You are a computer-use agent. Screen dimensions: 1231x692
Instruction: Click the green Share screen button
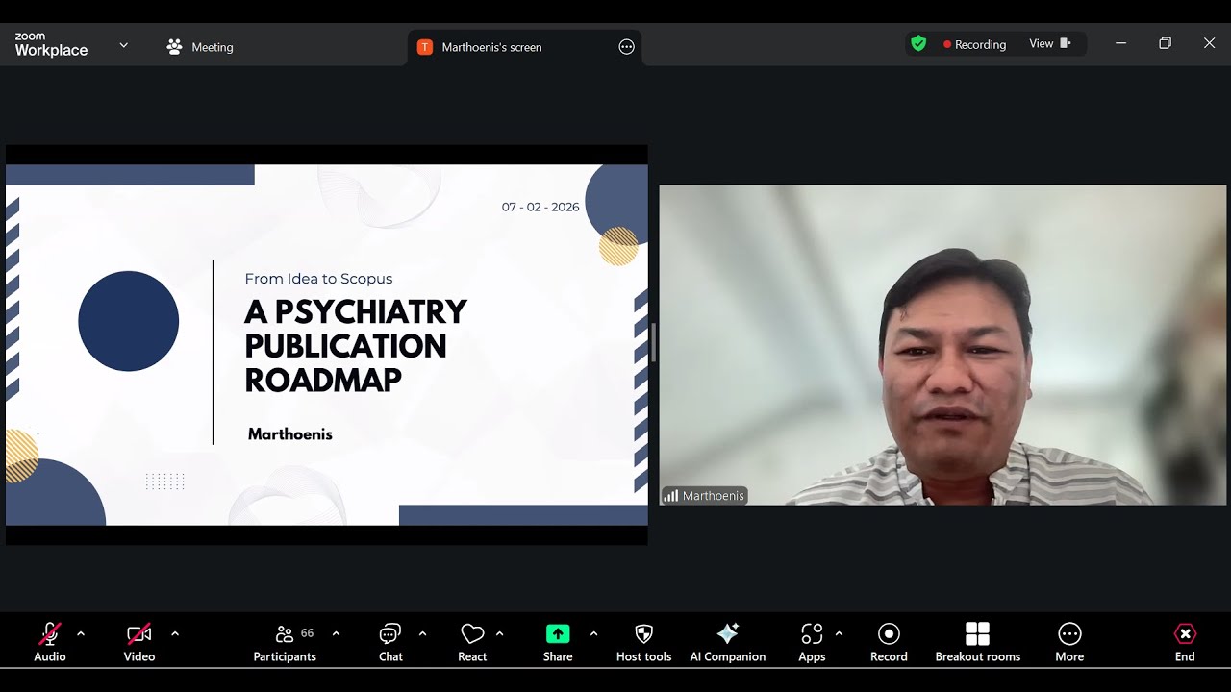tap(558, 642)
